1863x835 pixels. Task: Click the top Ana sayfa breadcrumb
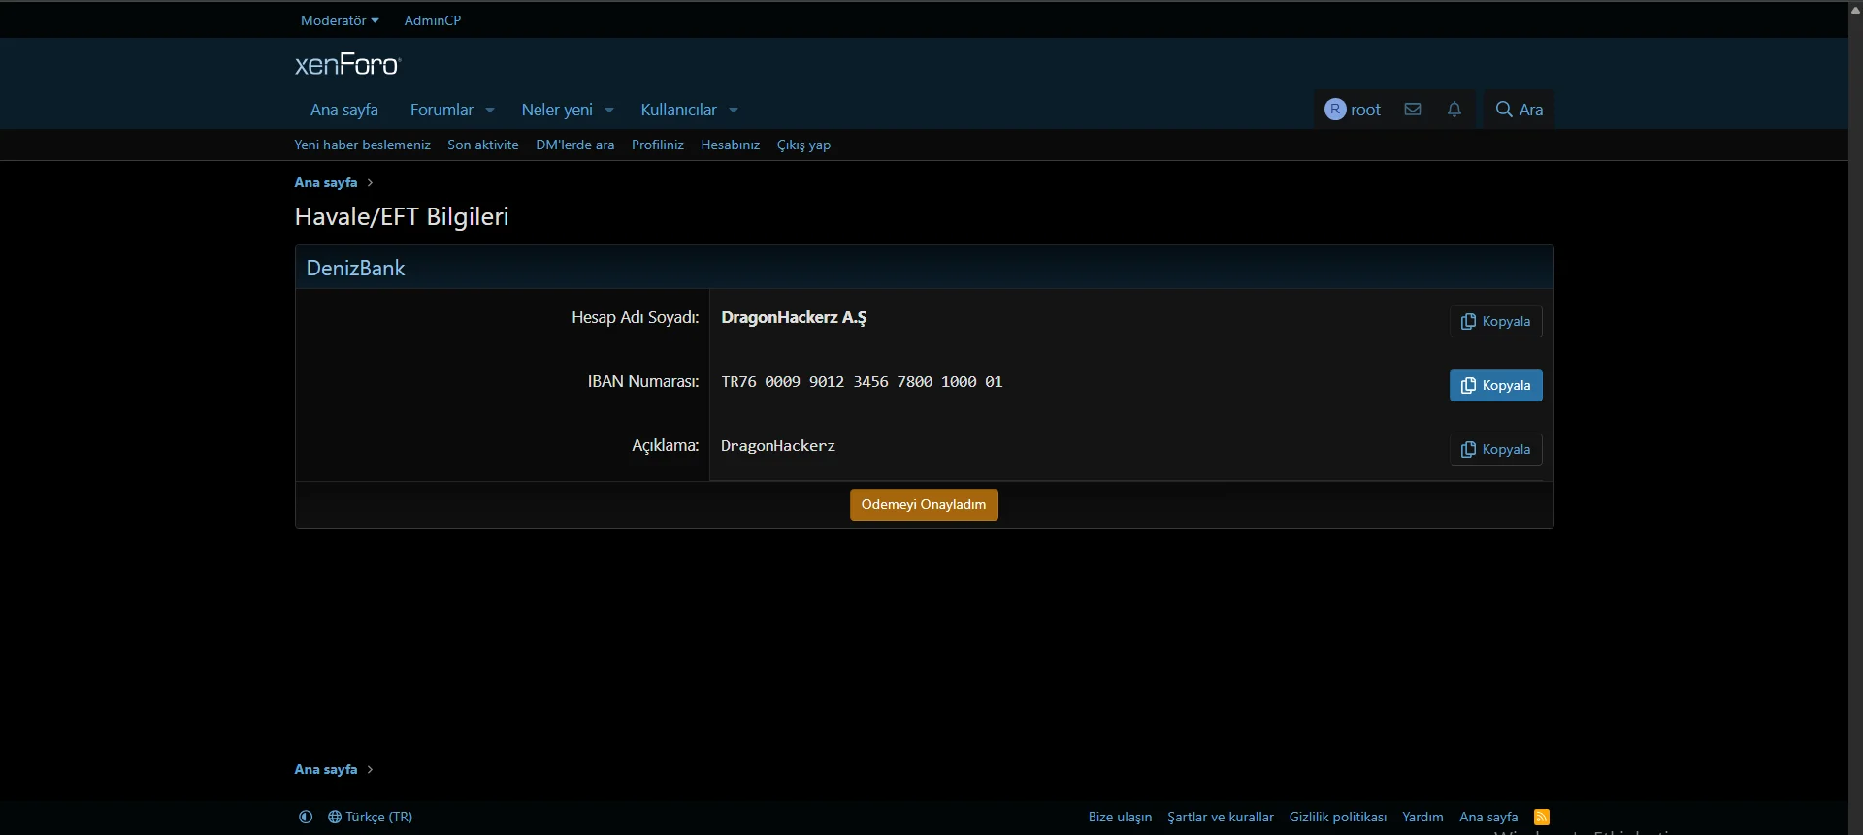(326, 182)
